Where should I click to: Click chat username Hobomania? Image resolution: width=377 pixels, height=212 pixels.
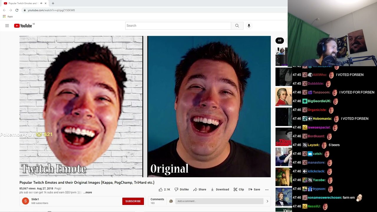pos(322,119)
